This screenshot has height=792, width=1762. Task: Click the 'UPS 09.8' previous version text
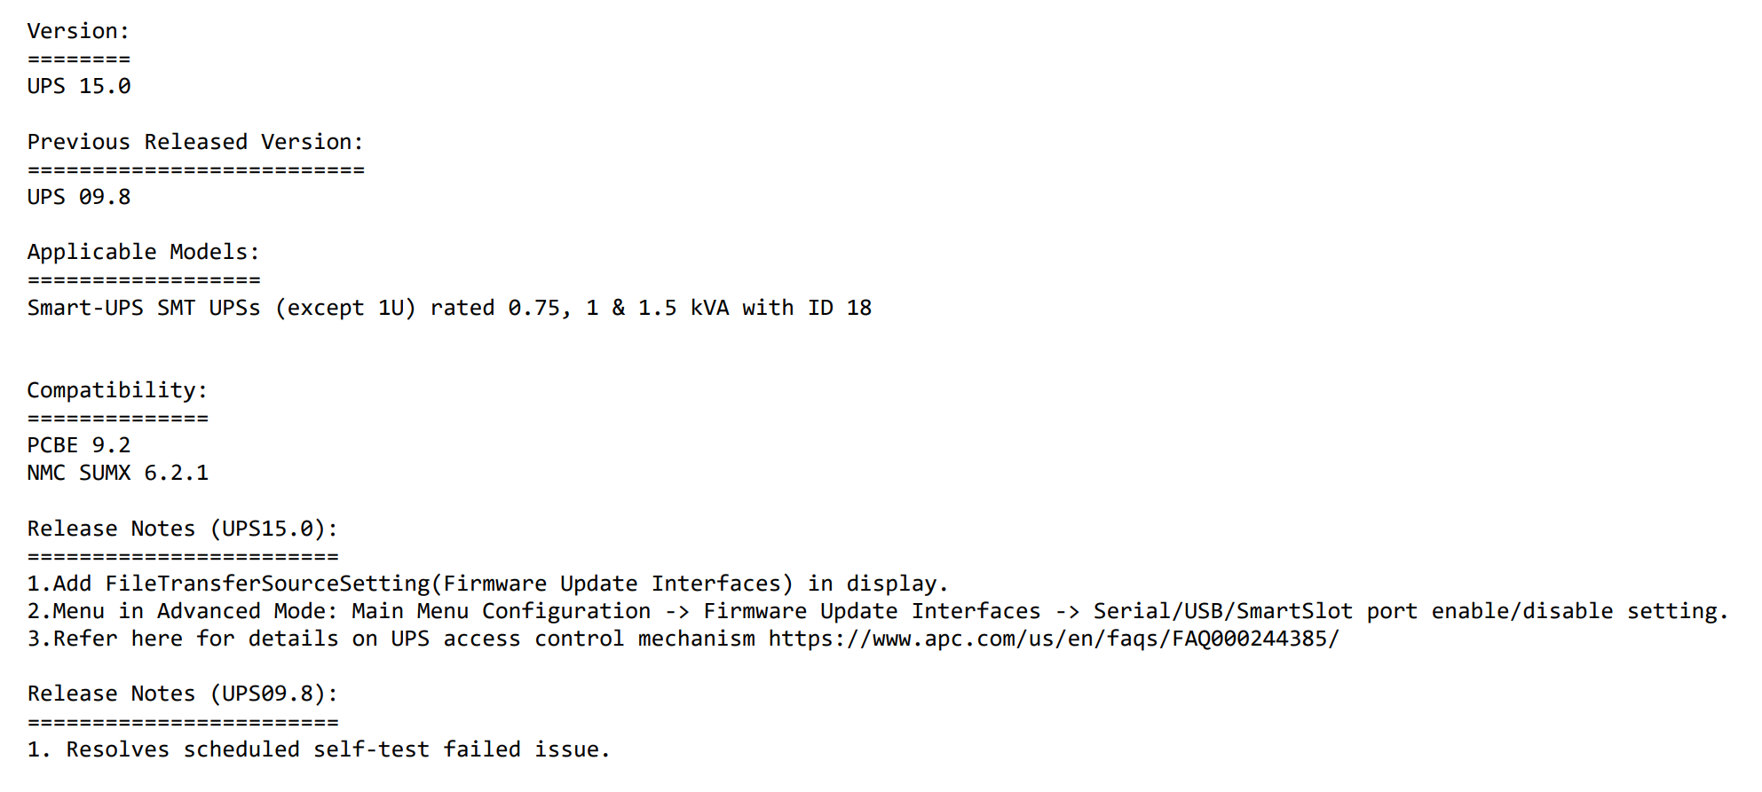[79, 197]
